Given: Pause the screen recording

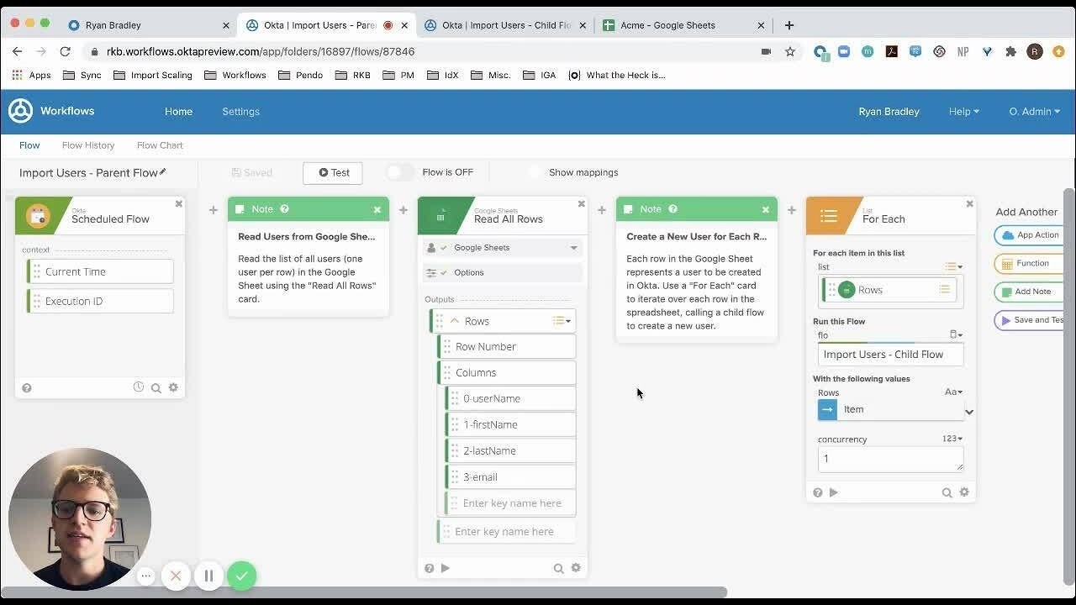Looking at the screenshot, I should click(x=208, y=576).
